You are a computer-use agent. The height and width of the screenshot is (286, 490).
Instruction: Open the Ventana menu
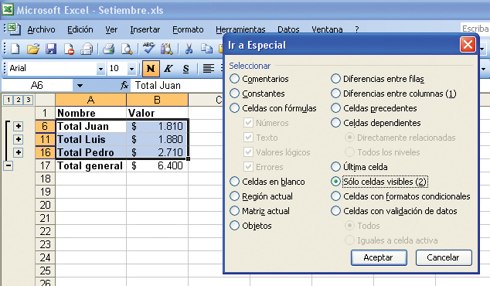click(x=327, y=29)
